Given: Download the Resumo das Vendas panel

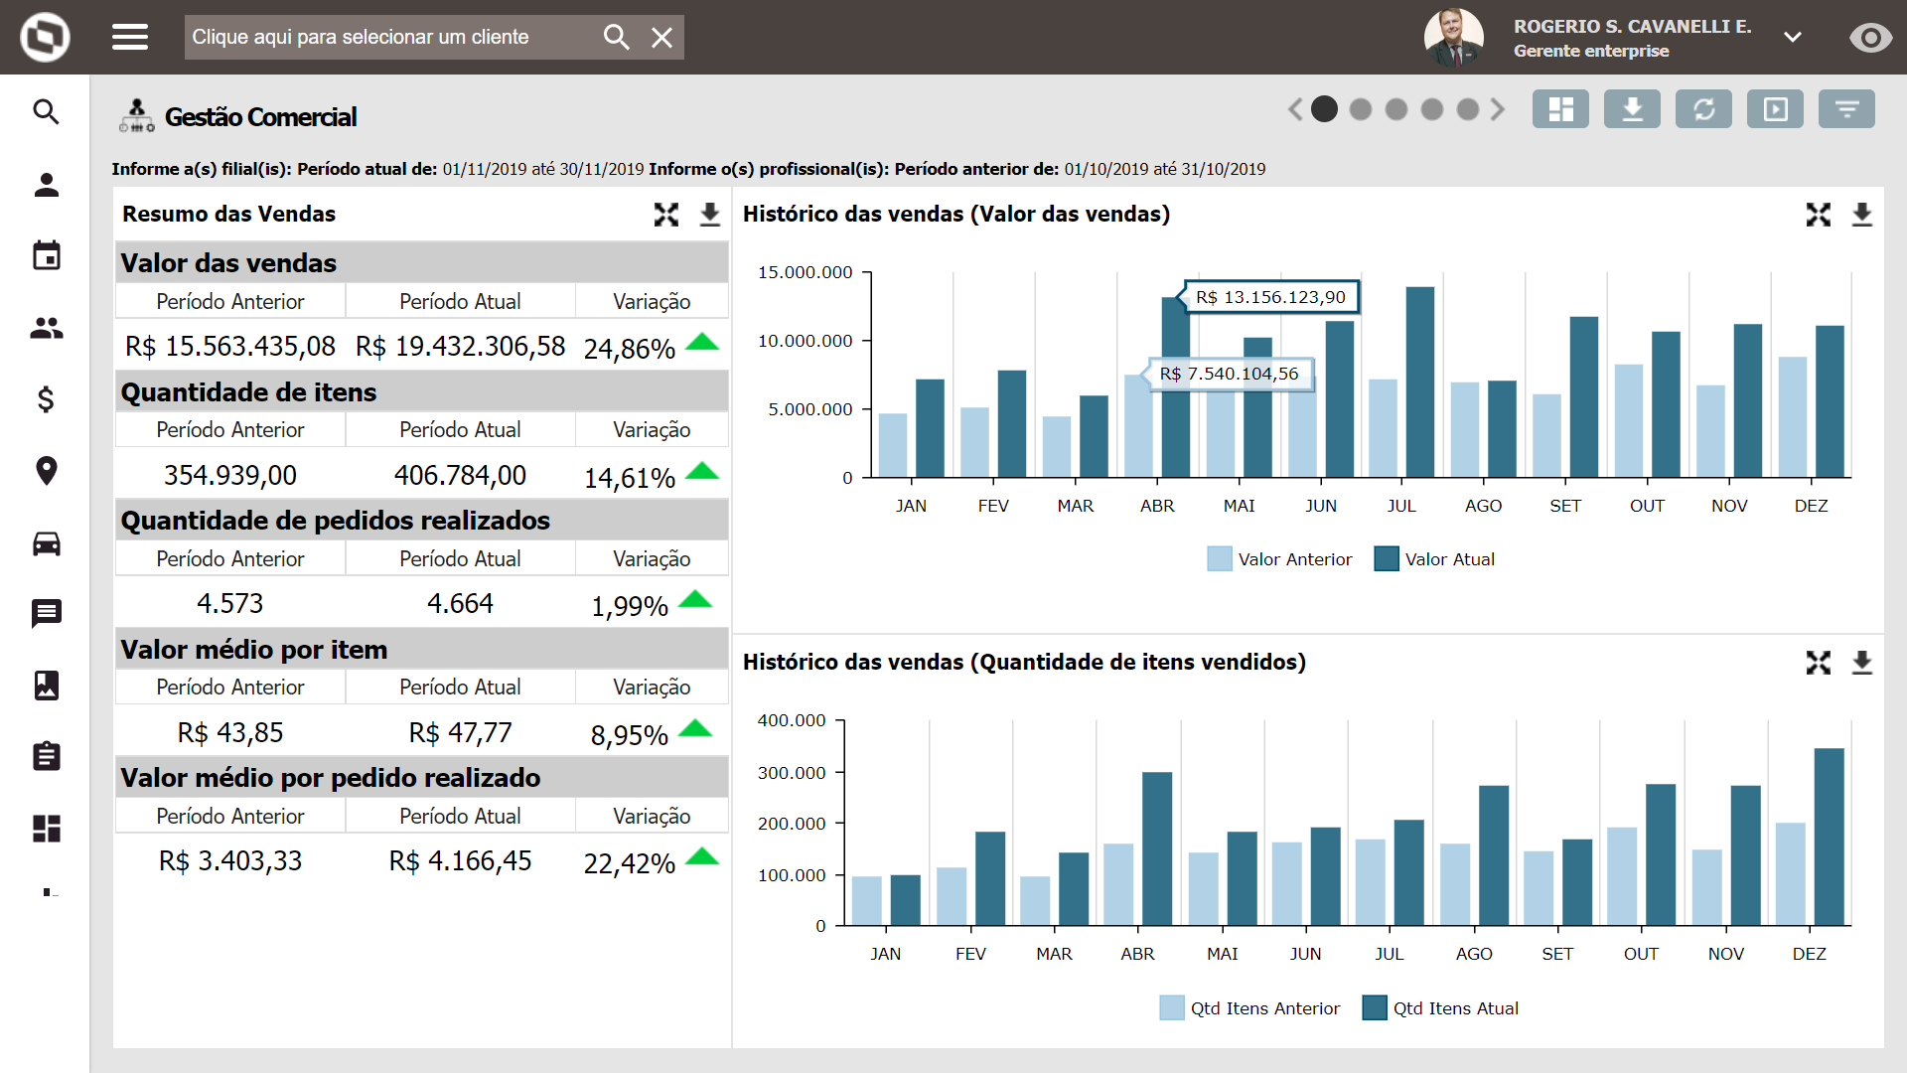Looking at the screenshot, I should click(x=709, y=215).
